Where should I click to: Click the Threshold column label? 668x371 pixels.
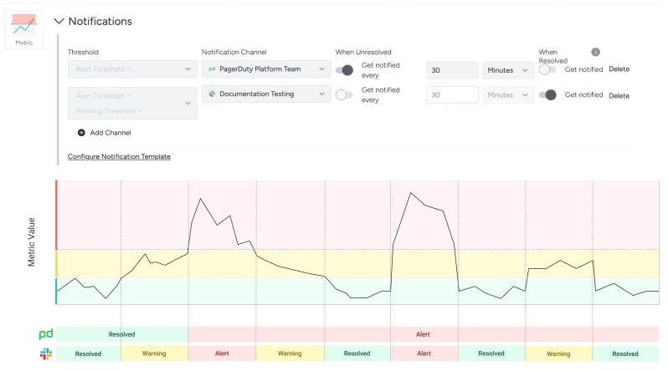(83, 52)
